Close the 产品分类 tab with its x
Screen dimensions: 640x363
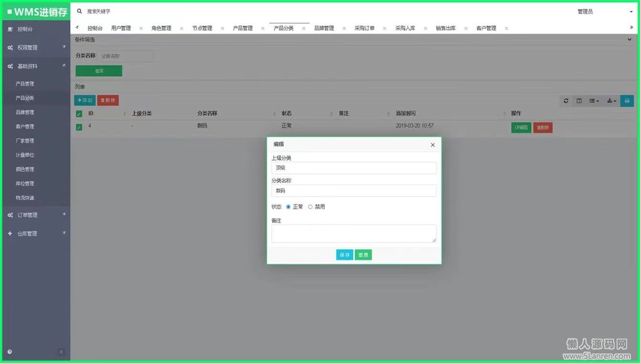point(303,28)
